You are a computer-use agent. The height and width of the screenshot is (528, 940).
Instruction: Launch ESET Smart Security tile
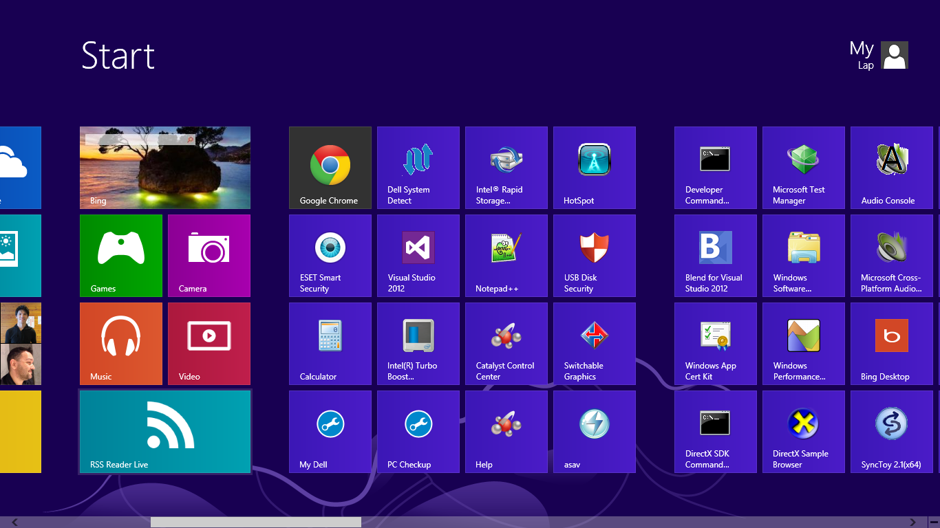coord(330,256)
